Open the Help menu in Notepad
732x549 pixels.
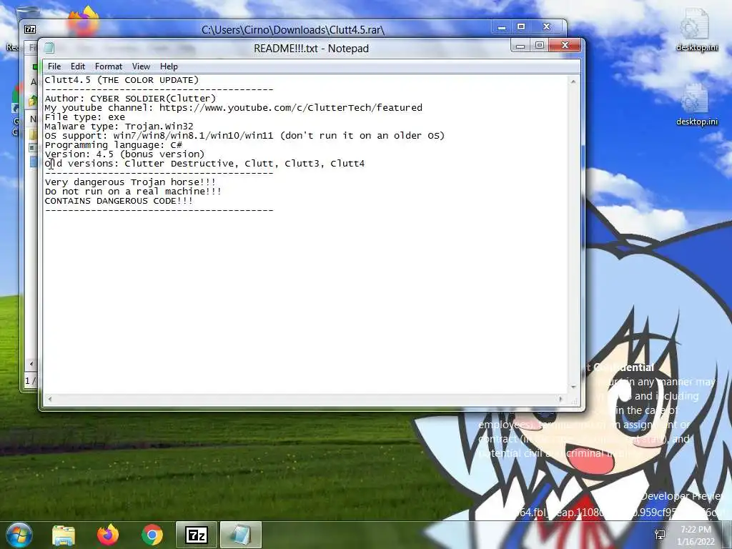click(x=169, y=66)
